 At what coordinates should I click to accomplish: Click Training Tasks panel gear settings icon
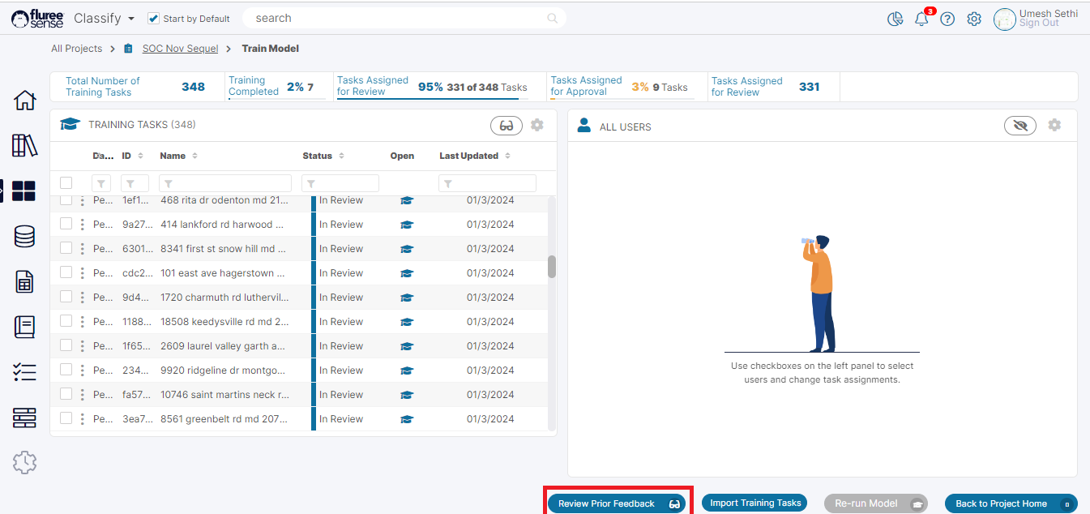click(x=537, y=125)
